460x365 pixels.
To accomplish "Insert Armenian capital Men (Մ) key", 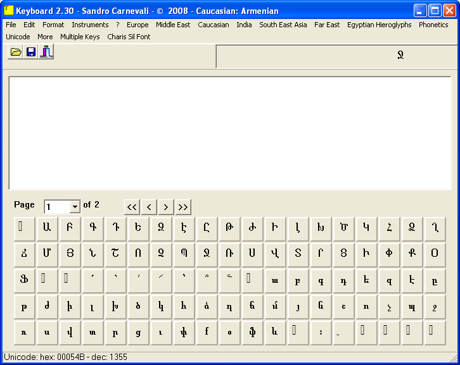I will tap(47, 255).
